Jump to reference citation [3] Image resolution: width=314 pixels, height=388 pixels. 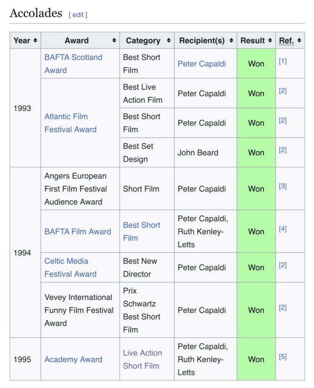[283, 186]
